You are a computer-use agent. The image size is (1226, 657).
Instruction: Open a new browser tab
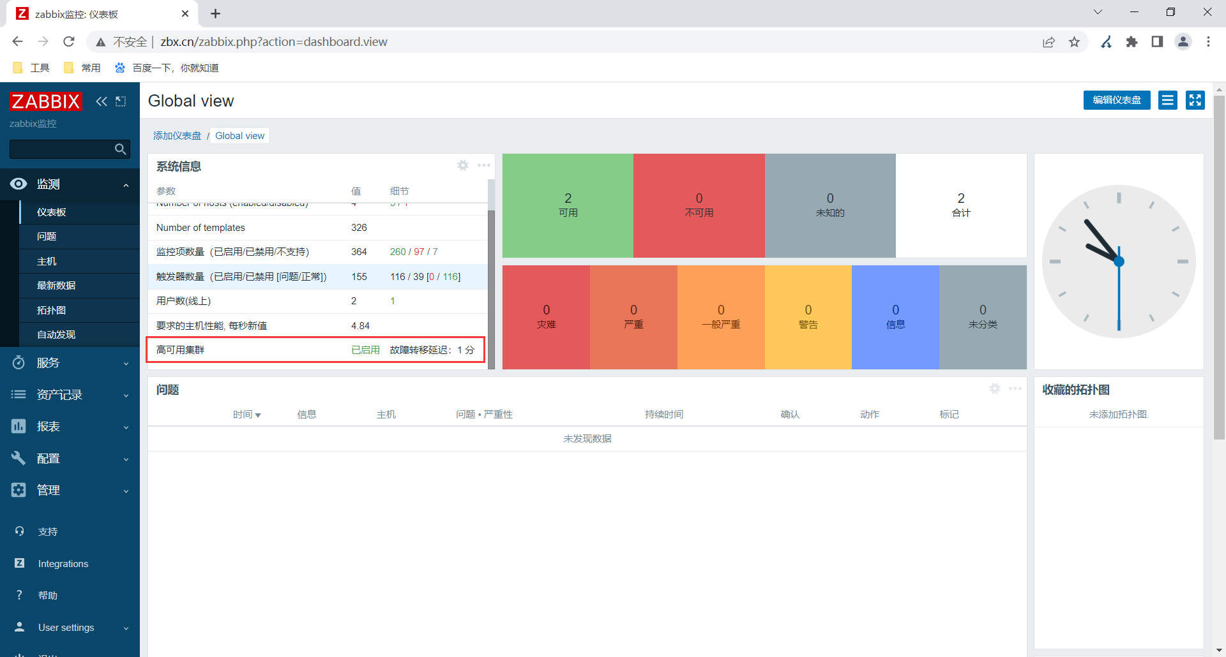pos(216,13)
